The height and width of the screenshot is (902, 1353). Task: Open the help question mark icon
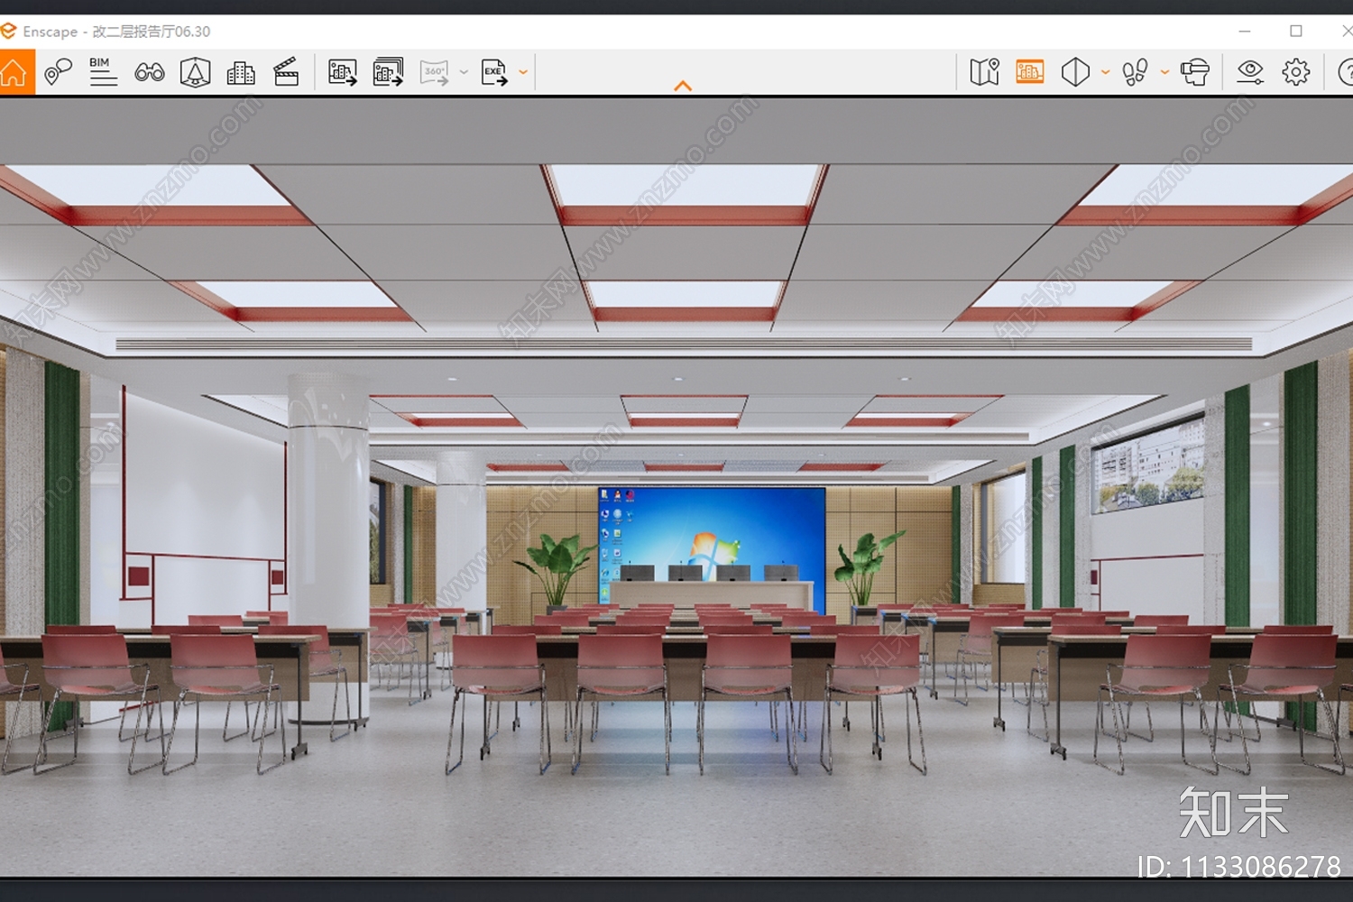[1345, 72]
